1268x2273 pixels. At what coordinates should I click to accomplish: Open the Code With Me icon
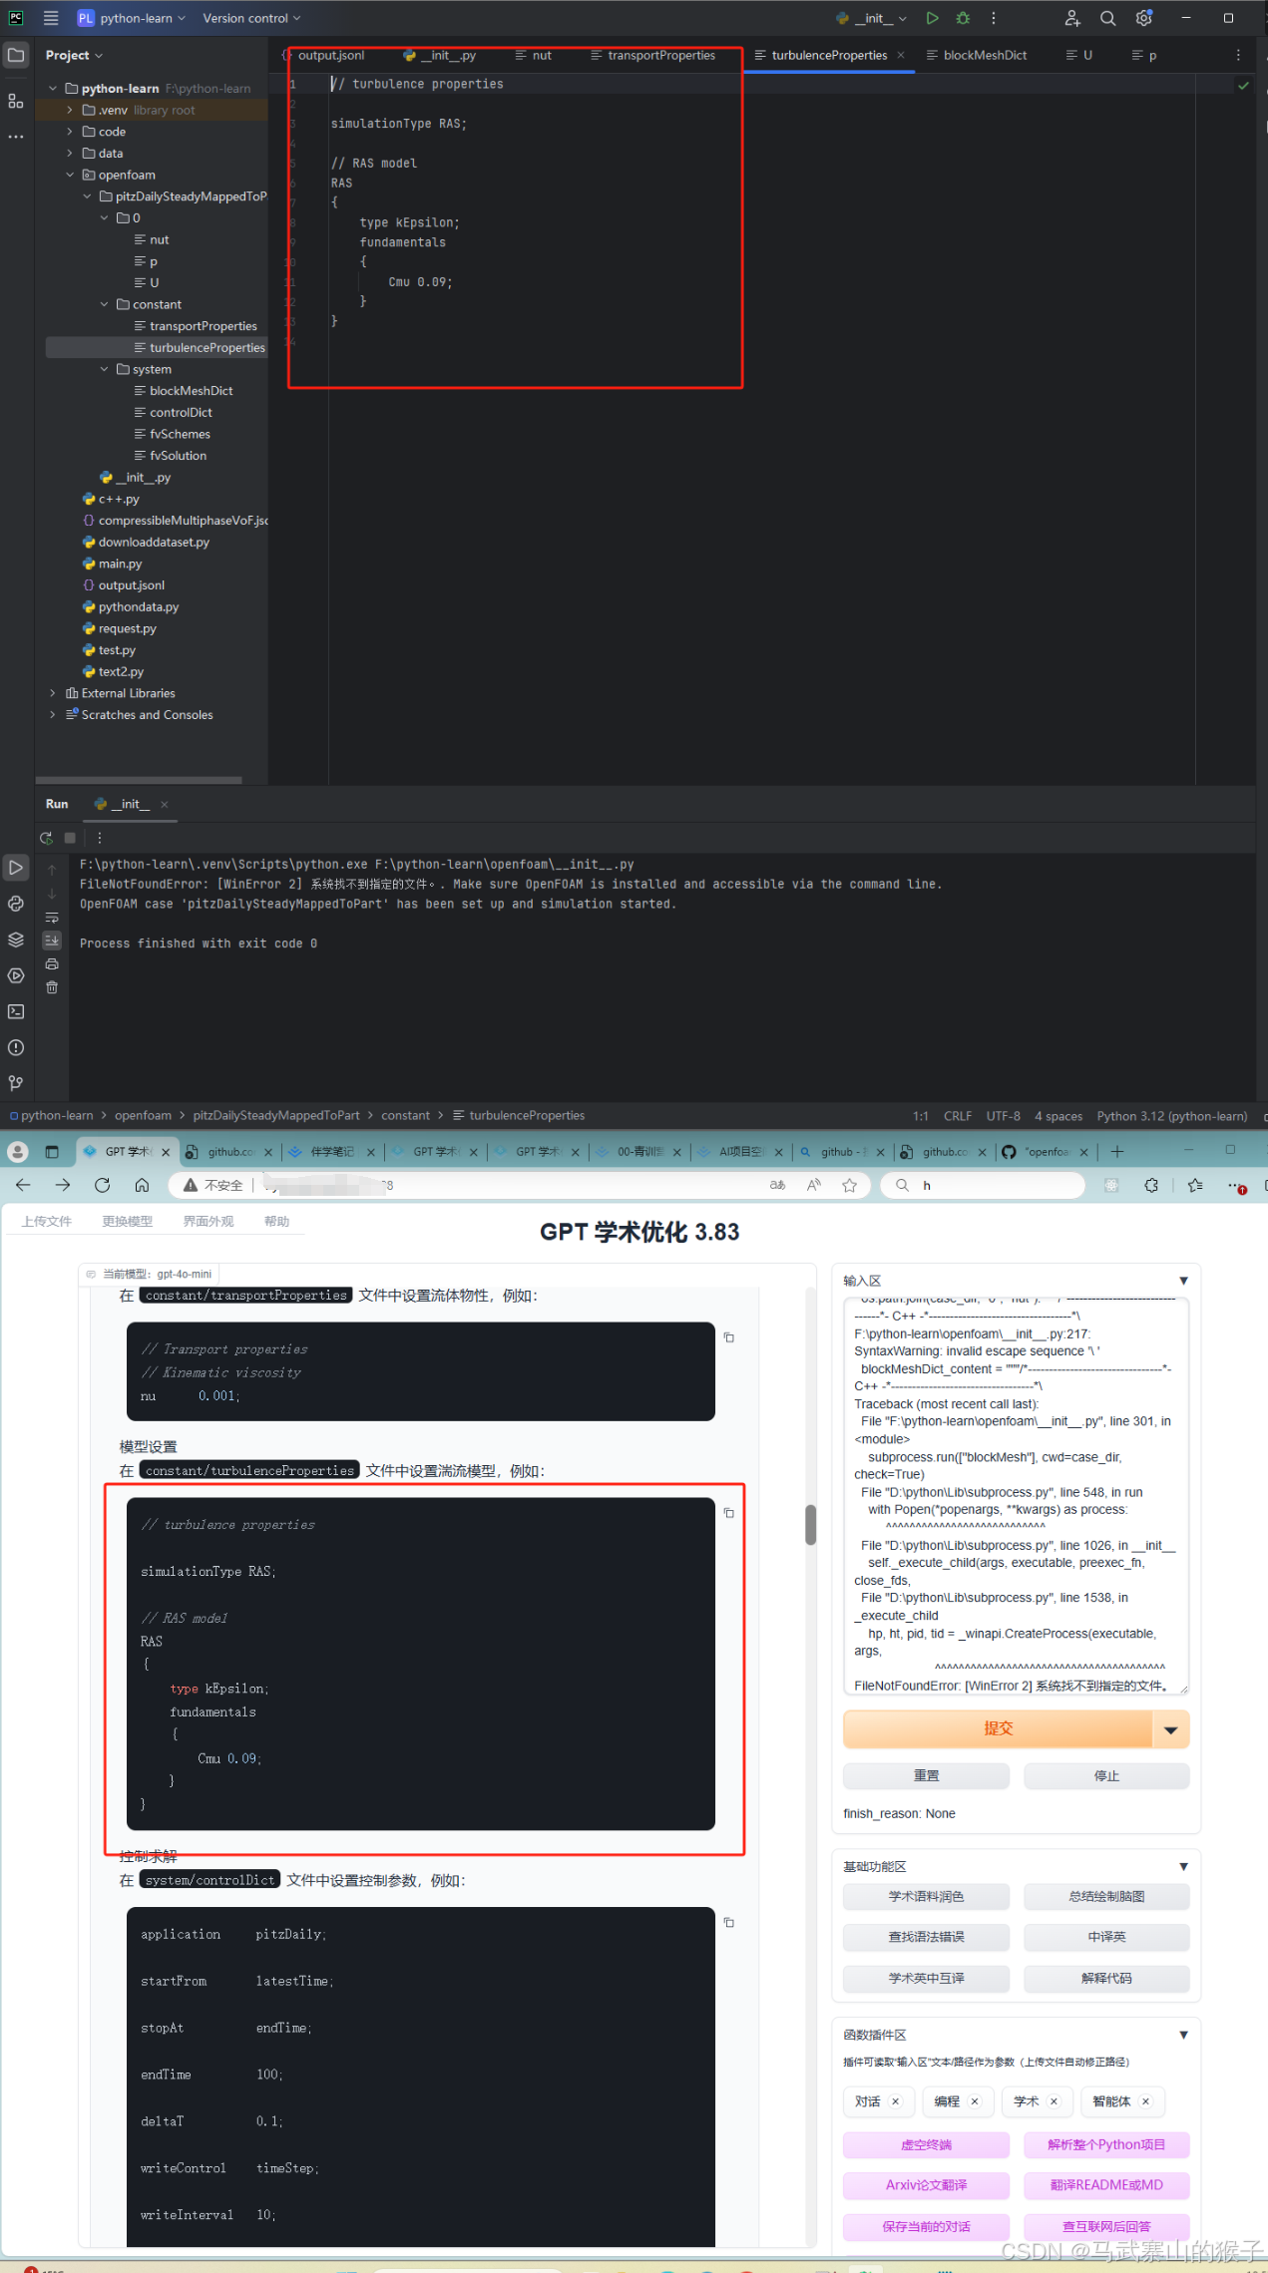[x=1072, y=18]
